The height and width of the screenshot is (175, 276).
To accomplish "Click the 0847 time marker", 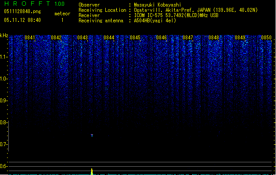I will pos(188,38).
